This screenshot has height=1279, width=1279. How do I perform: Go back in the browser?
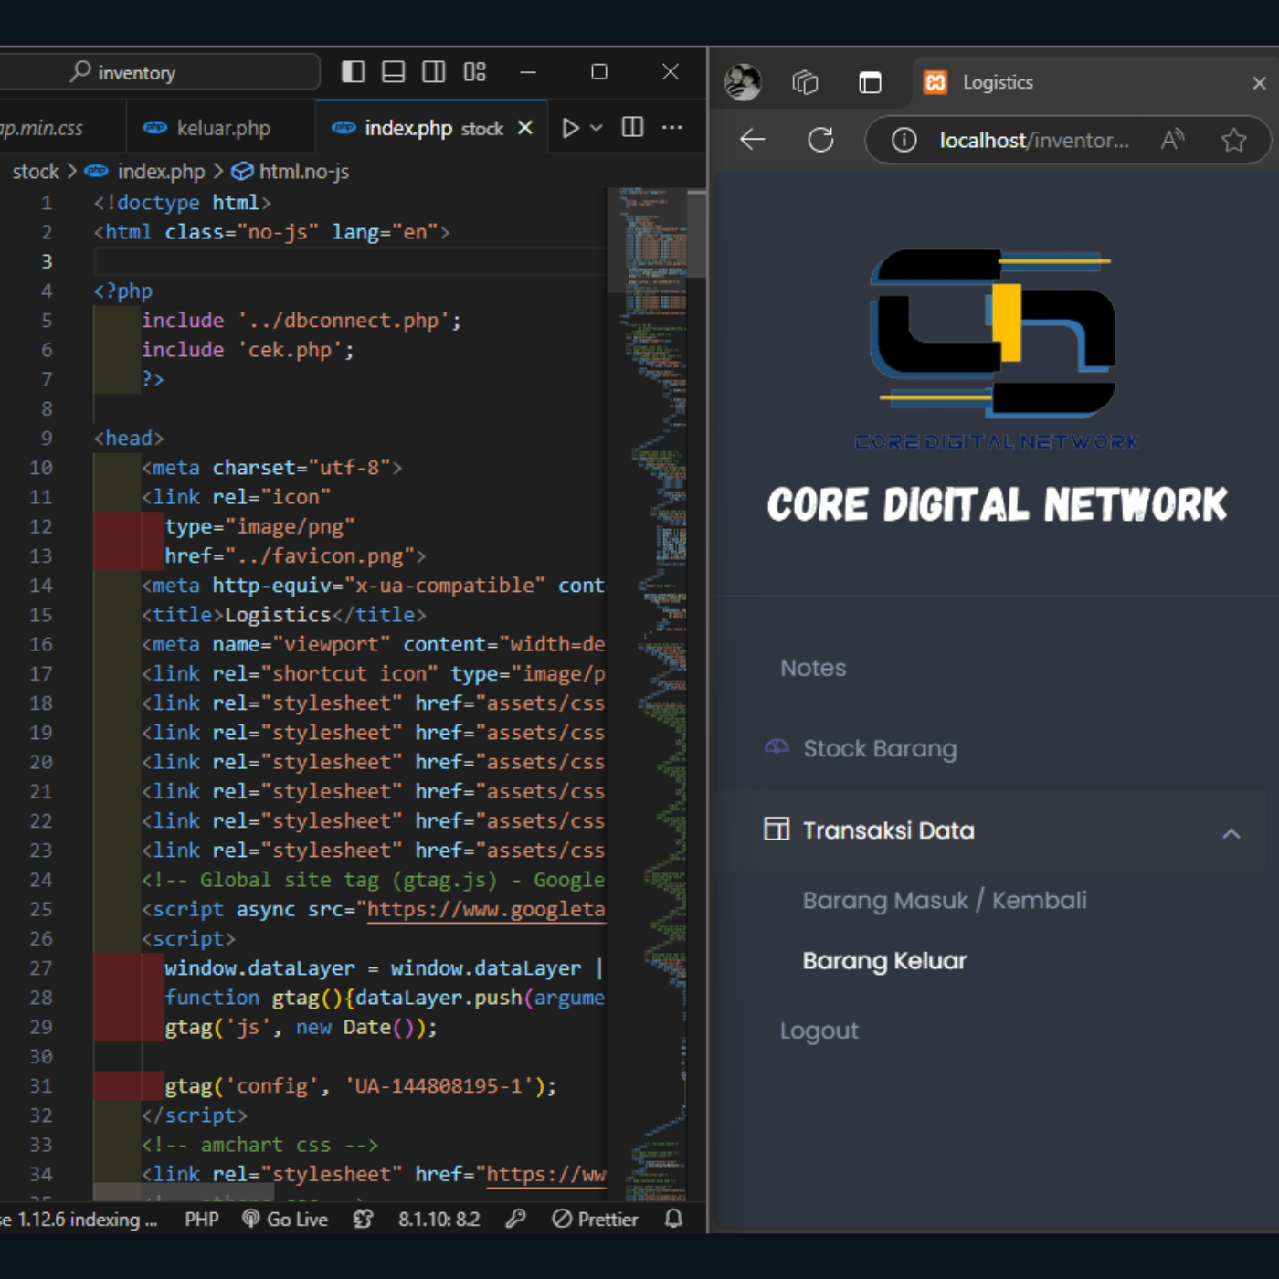coord(753,140)
